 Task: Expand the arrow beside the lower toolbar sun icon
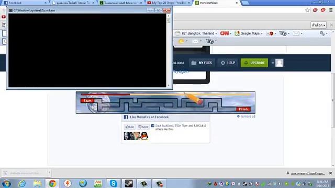tap(187, 41)
